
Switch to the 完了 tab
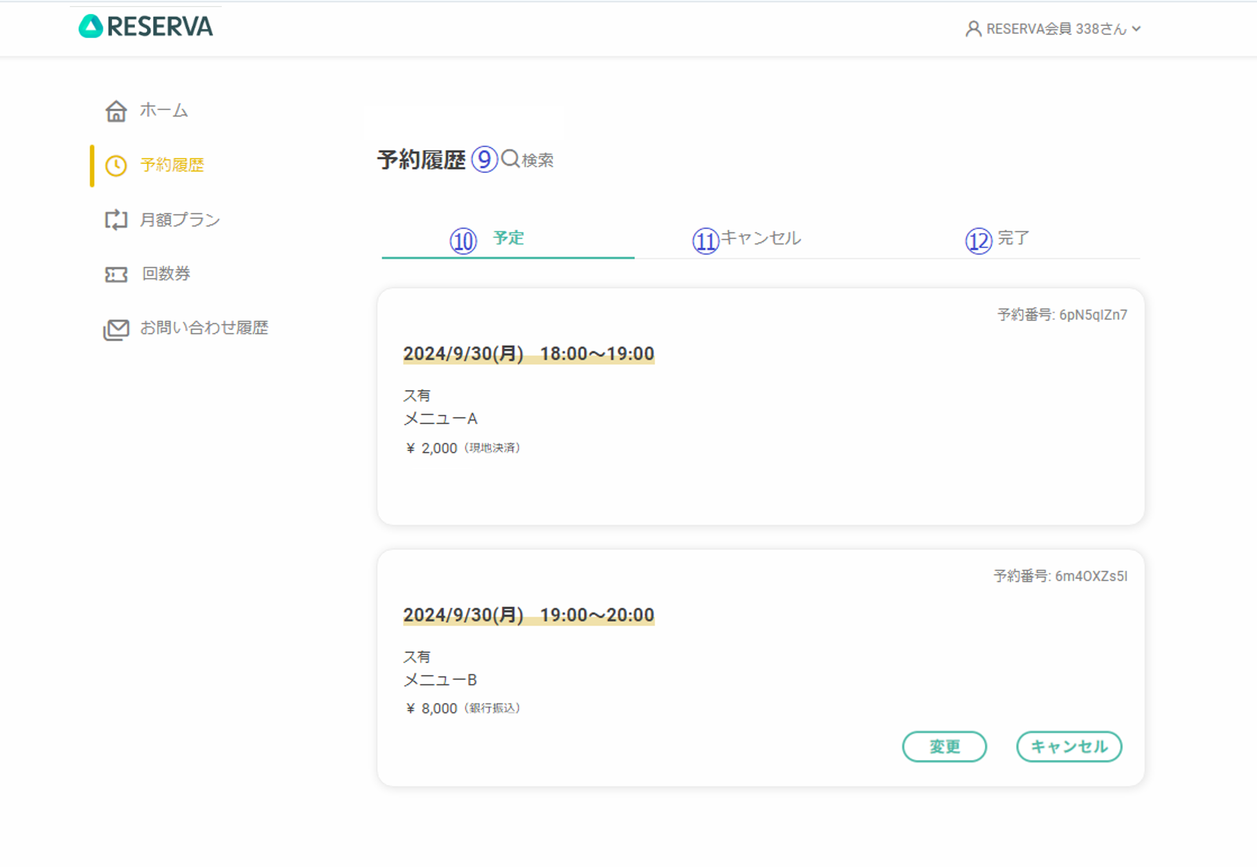pyautogui.click(x=1014, y=239)
